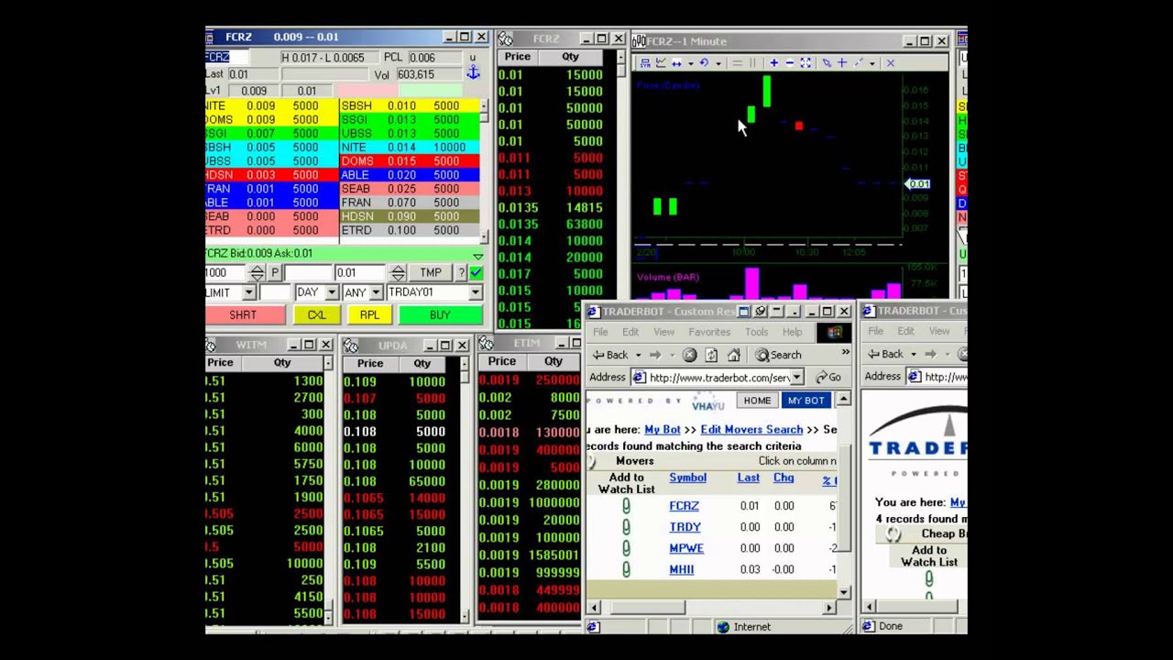Sort the Movers table by Symbol column
The width and height of the screenshot is (1173, 660).
(687, 478)
